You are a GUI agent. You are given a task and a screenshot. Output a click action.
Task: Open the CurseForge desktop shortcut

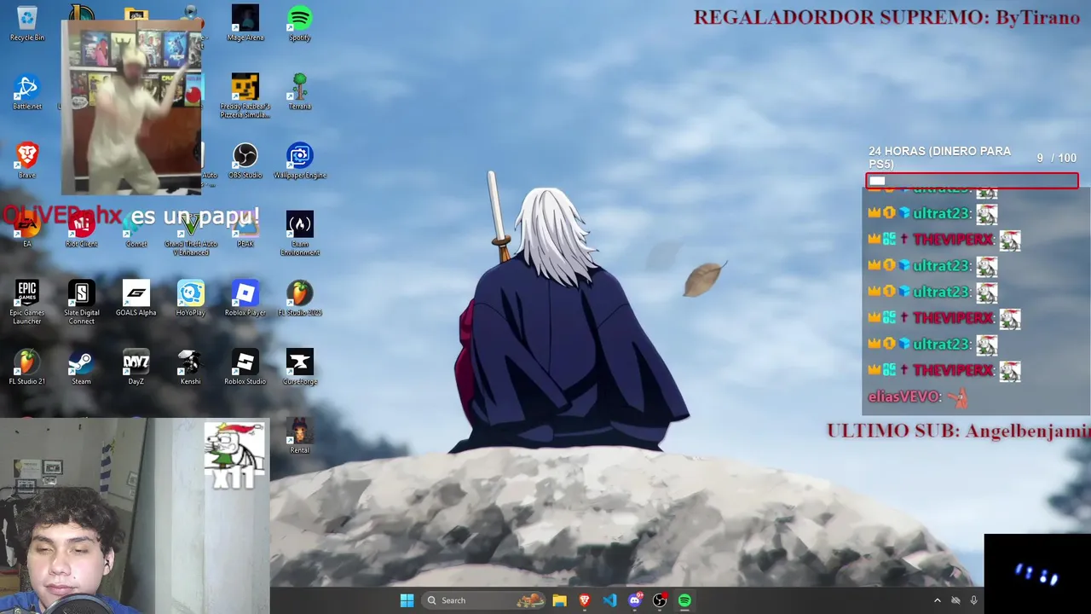[300, 368]
